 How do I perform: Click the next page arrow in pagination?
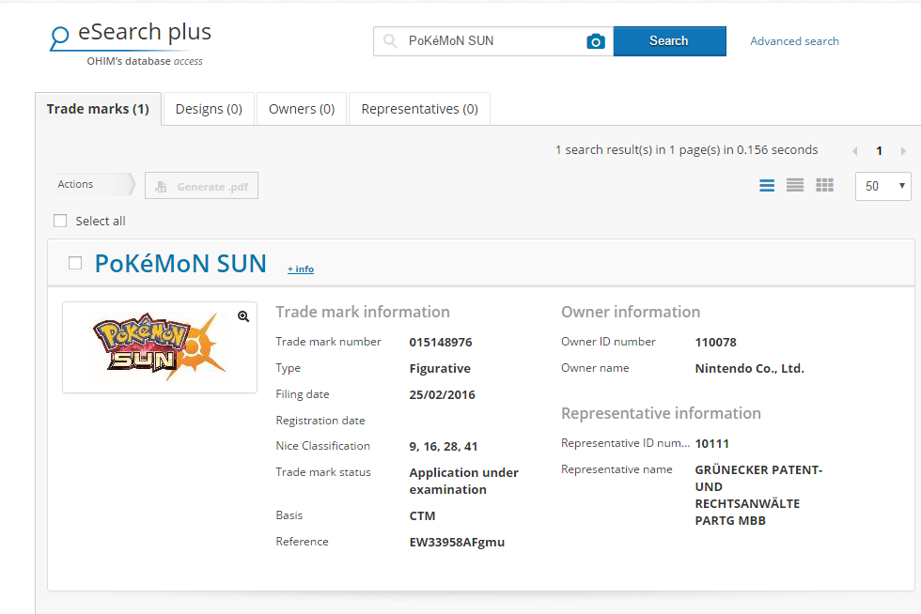pos(902,149)
